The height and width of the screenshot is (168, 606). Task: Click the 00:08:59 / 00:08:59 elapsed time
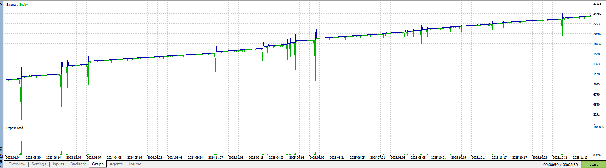(x=560, y=165)
